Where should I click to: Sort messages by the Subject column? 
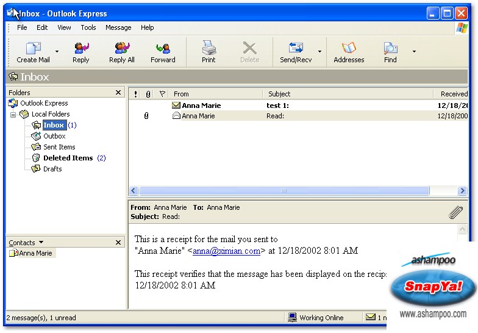(x=348, y=94)
